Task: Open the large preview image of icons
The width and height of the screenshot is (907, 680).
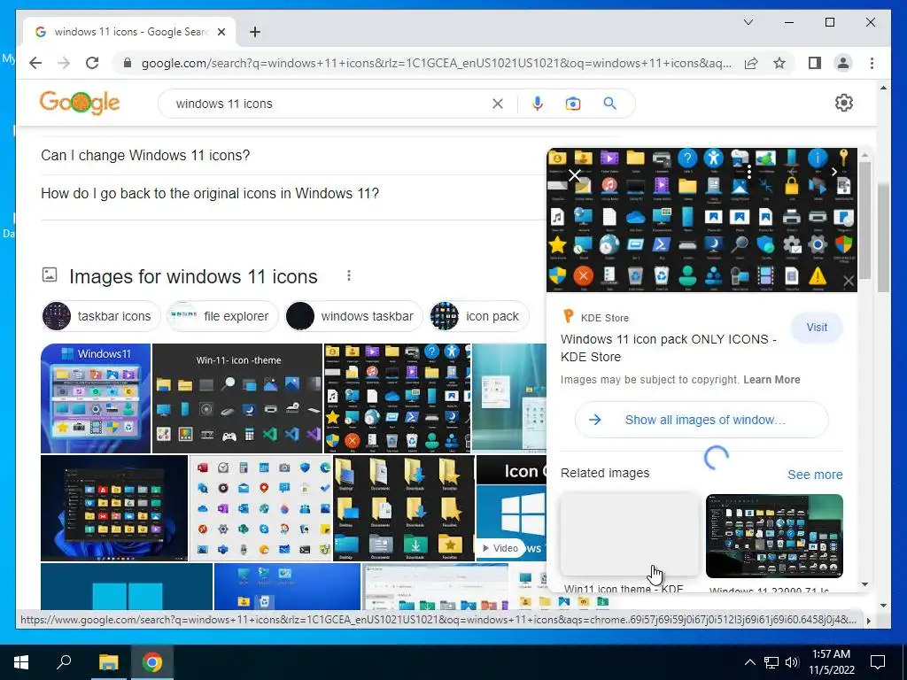Action: [702, 220]
